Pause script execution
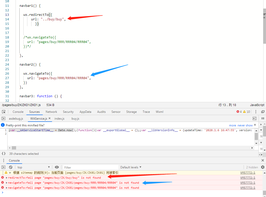The width and height of the screenshot is (266, 197). pos(263,119)
